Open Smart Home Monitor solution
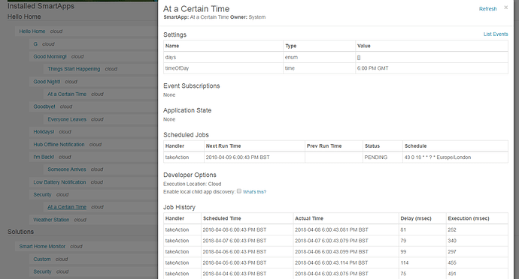This screenshot has width=519, height=279. coord(42,246)
